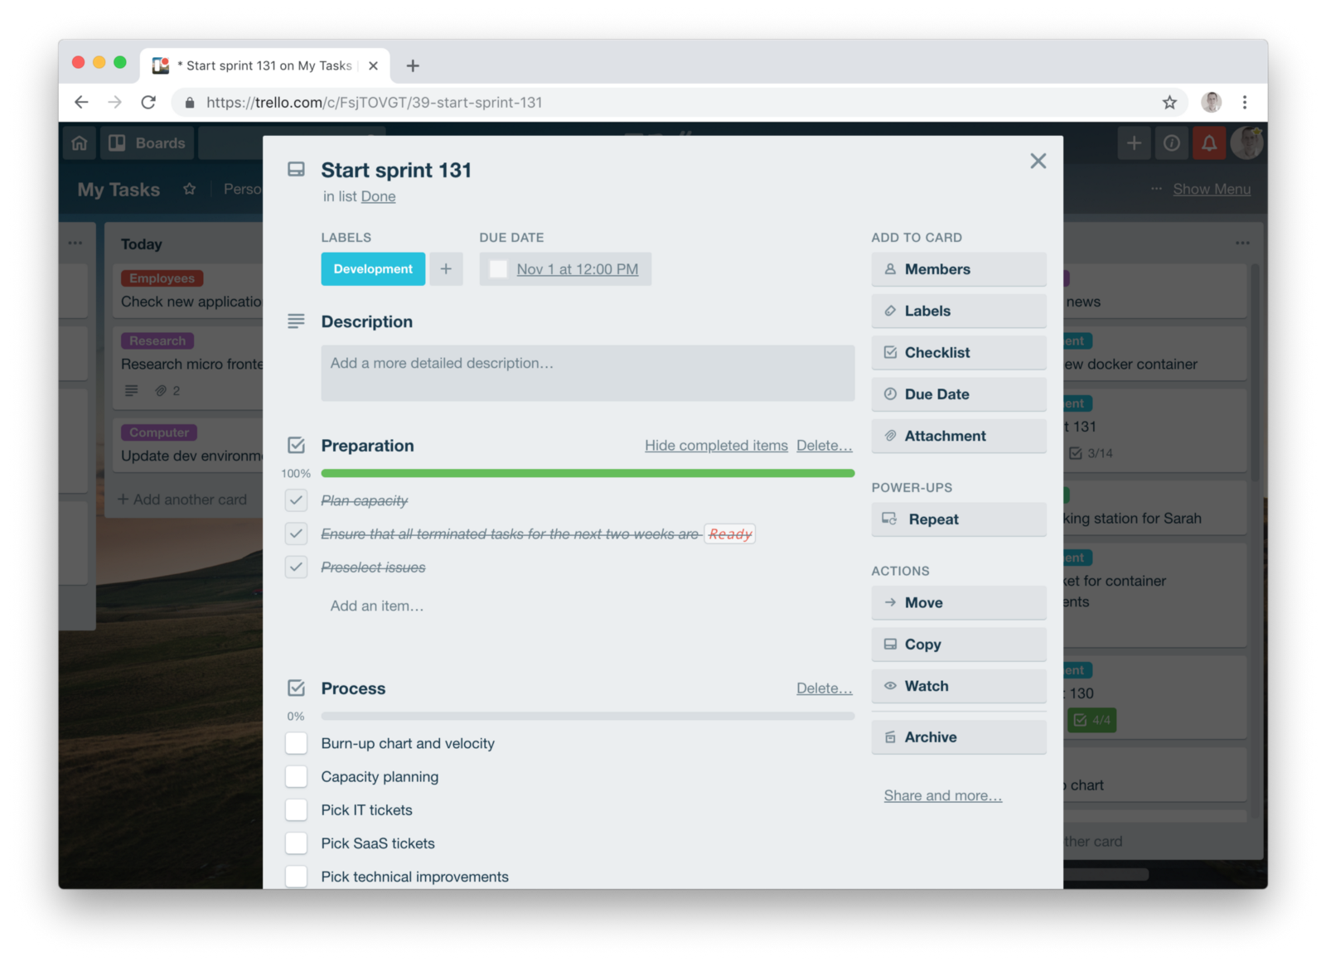Open the right list options menu
This screenshot has width=1326, height=966.
(1242, 243)
